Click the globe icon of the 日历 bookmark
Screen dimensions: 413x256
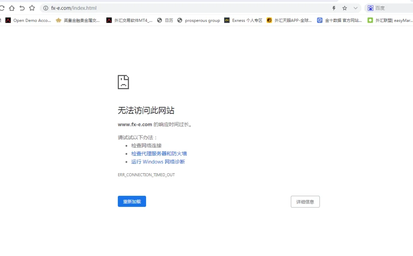[x=158, y=20]
